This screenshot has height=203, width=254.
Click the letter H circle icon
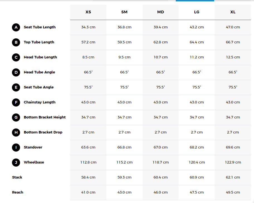(x=16, y=132)
